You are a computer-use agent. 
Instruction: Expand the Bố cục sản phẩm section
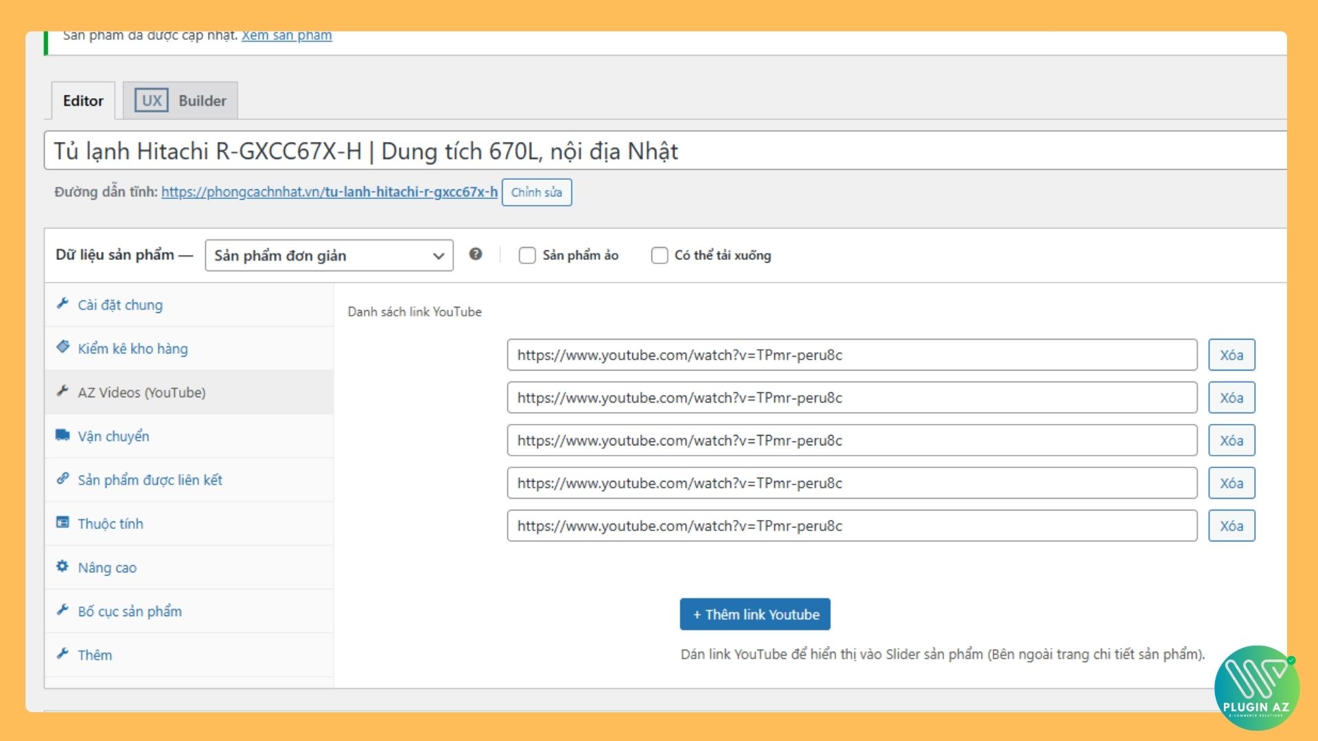(130, 611)
